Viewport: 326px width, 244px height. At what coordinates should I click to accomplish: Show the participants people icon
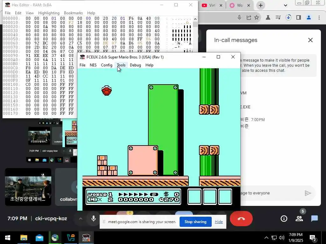(299, 219)
